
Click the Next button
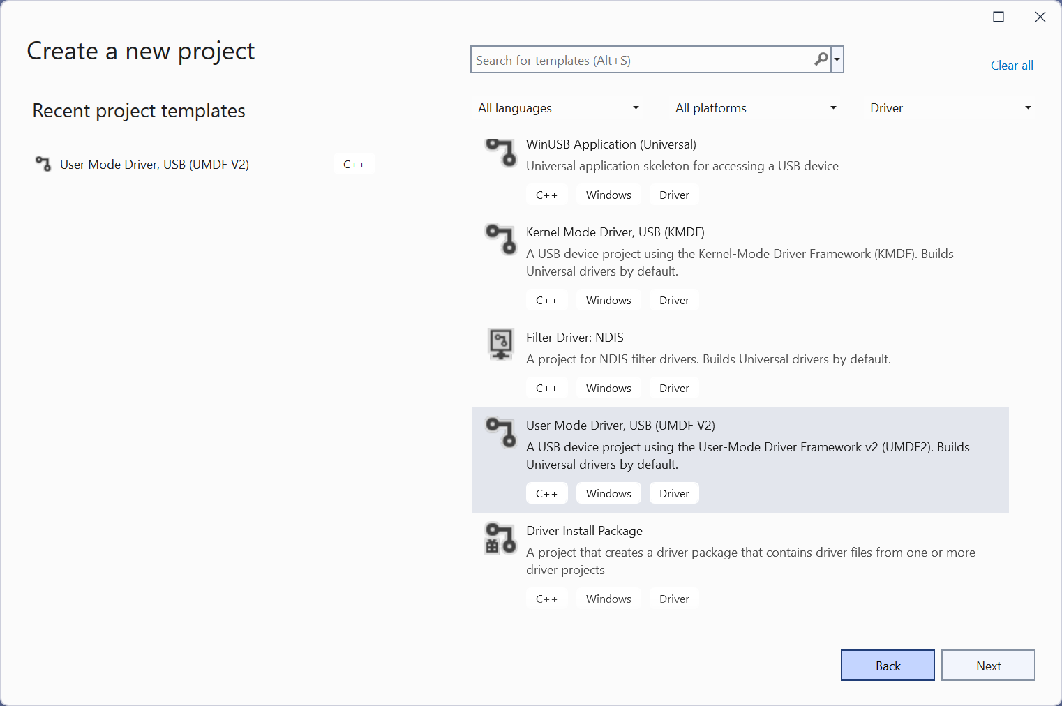point(988,665)
